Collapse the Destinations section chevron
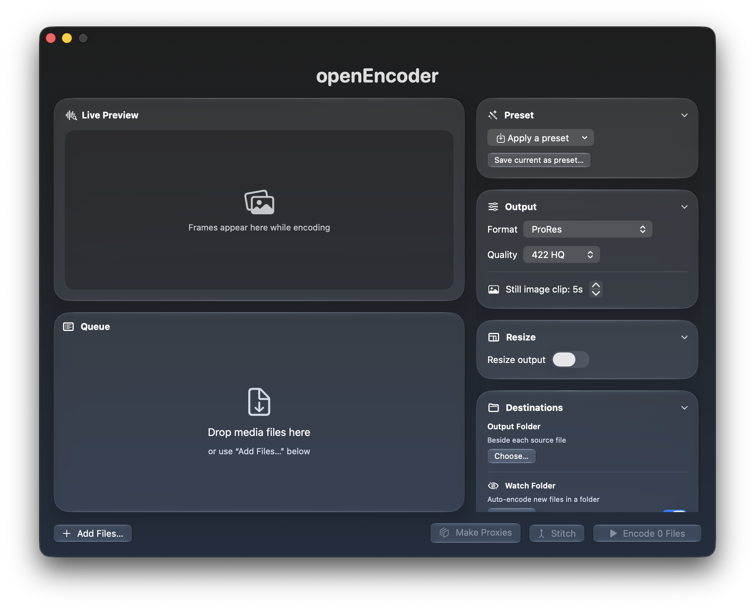Viewport: 755px width, 609px height. tap(684, 408)
